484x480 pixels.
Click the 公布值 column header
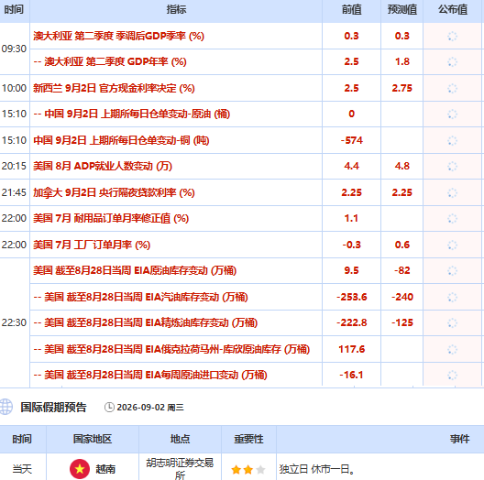pos(453,9)
